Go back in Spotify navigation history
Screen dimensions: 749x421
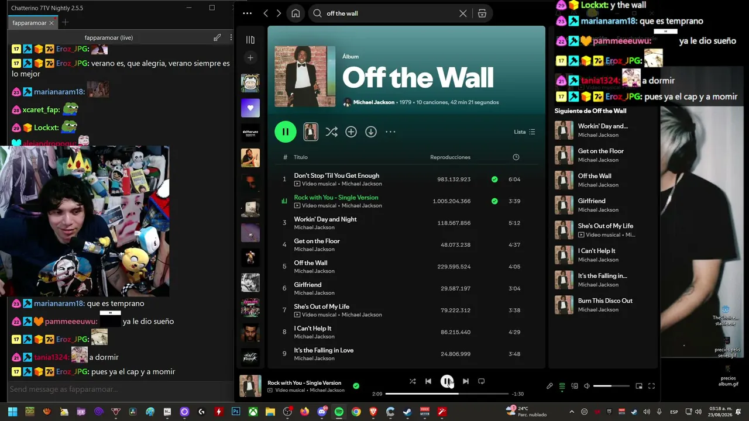click(266, 13)
